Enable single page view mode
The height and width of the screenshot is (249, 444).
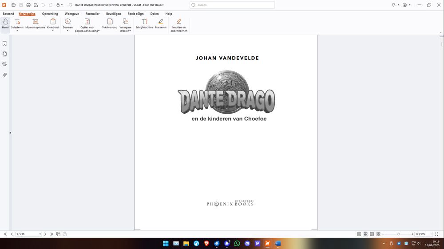pyautogui.click(x=359, y=234)
